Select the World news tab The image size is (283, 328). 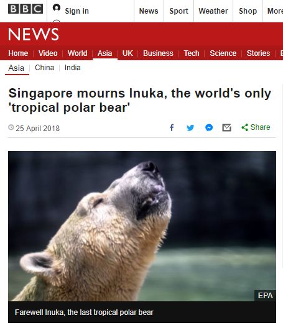[77, 53]
